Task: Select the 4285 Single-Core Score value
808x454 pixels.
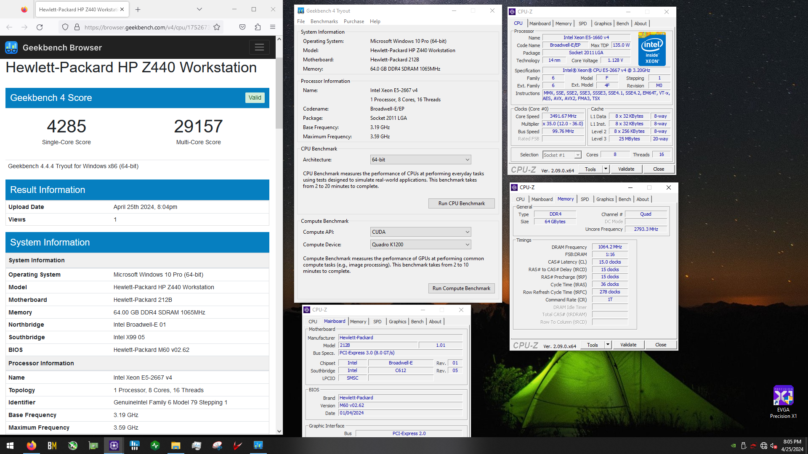Action: click(66, 126)
